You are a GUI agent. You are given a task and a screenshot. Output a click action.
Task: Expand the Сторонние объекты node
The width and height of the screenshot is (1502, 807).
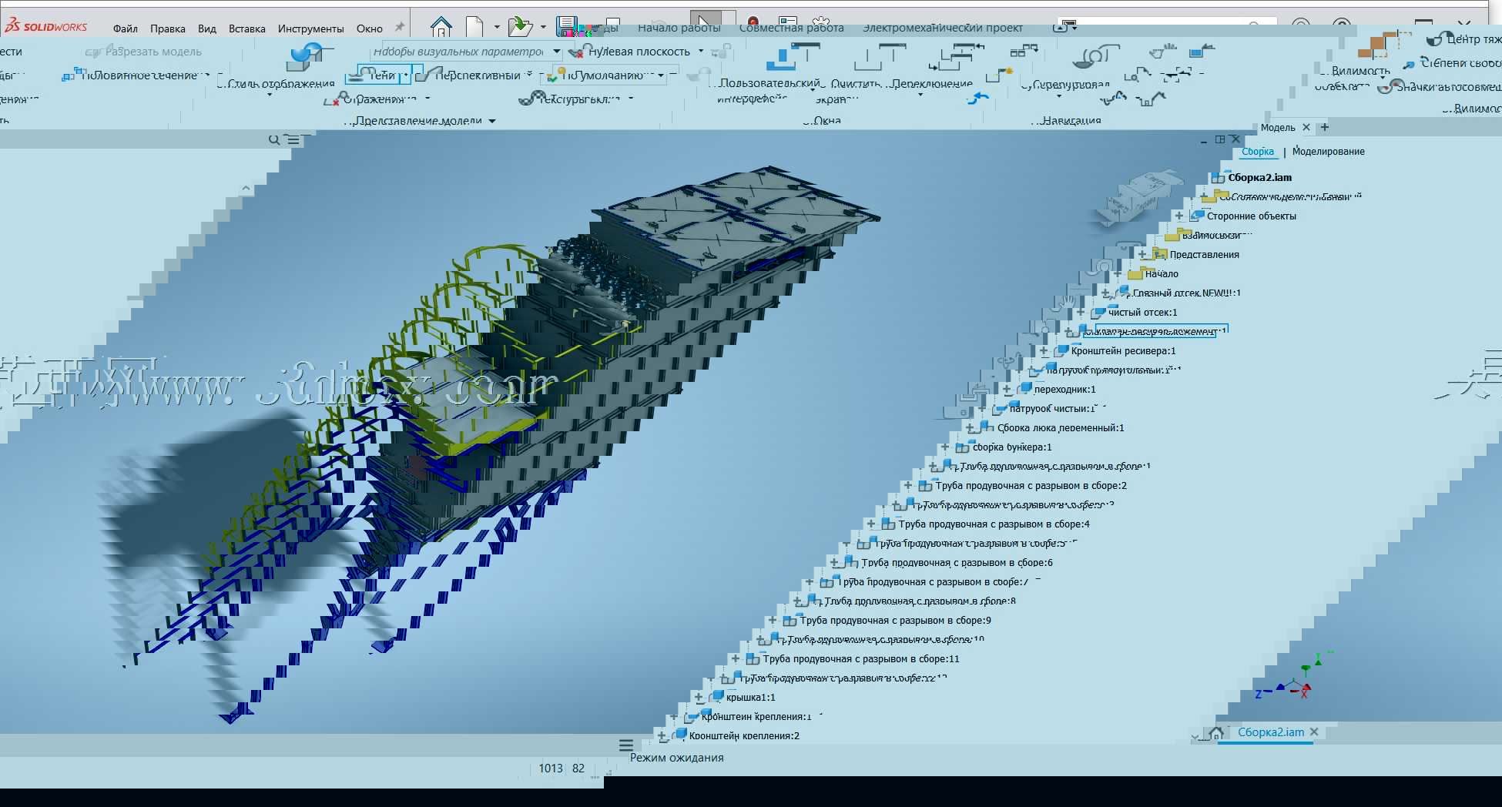coord(1178,216)
